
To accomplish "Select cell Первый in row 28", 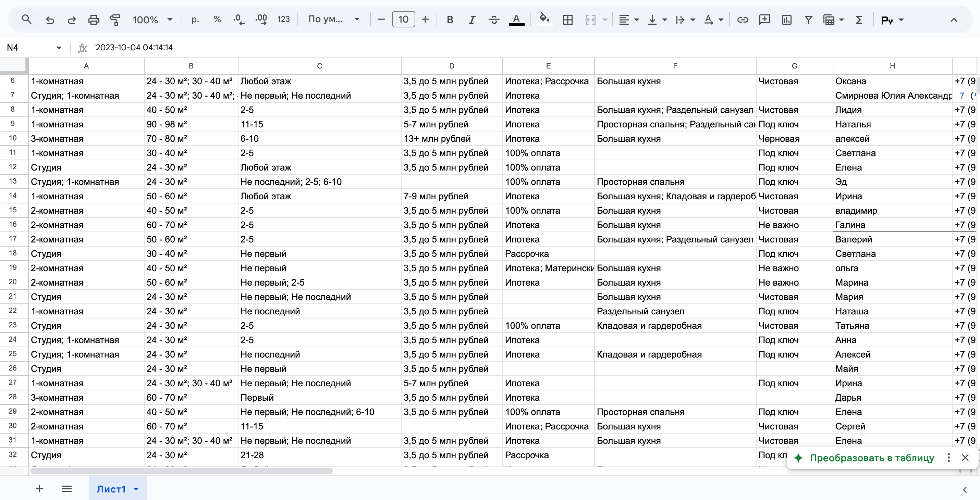I will (x=320, y=398).
